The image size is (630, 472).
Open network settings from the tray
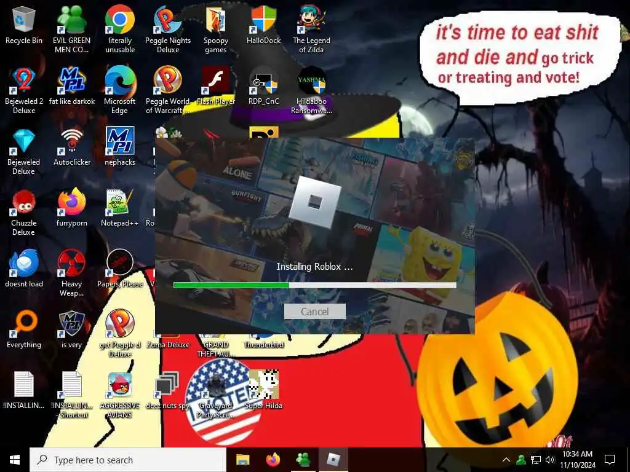(536, 460)
